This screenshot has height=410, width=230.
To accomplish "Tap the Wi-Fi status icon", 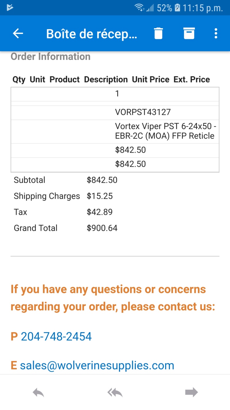I will (x=140, y=8).
